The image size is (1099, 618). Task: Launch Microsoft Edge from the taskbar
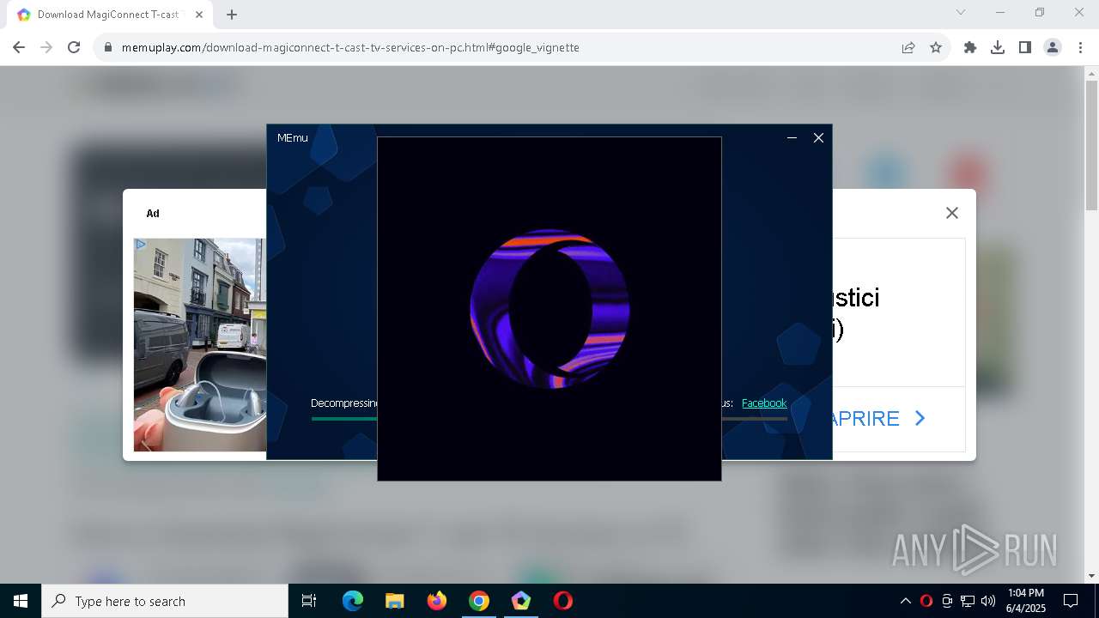(353, 601)
